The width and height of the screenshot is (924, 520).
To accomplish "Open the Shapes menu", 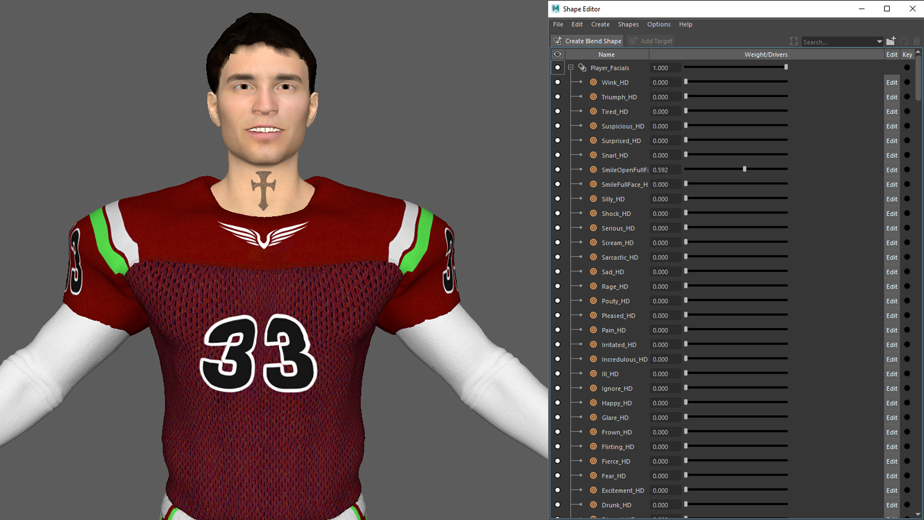I will pos(628,25).
